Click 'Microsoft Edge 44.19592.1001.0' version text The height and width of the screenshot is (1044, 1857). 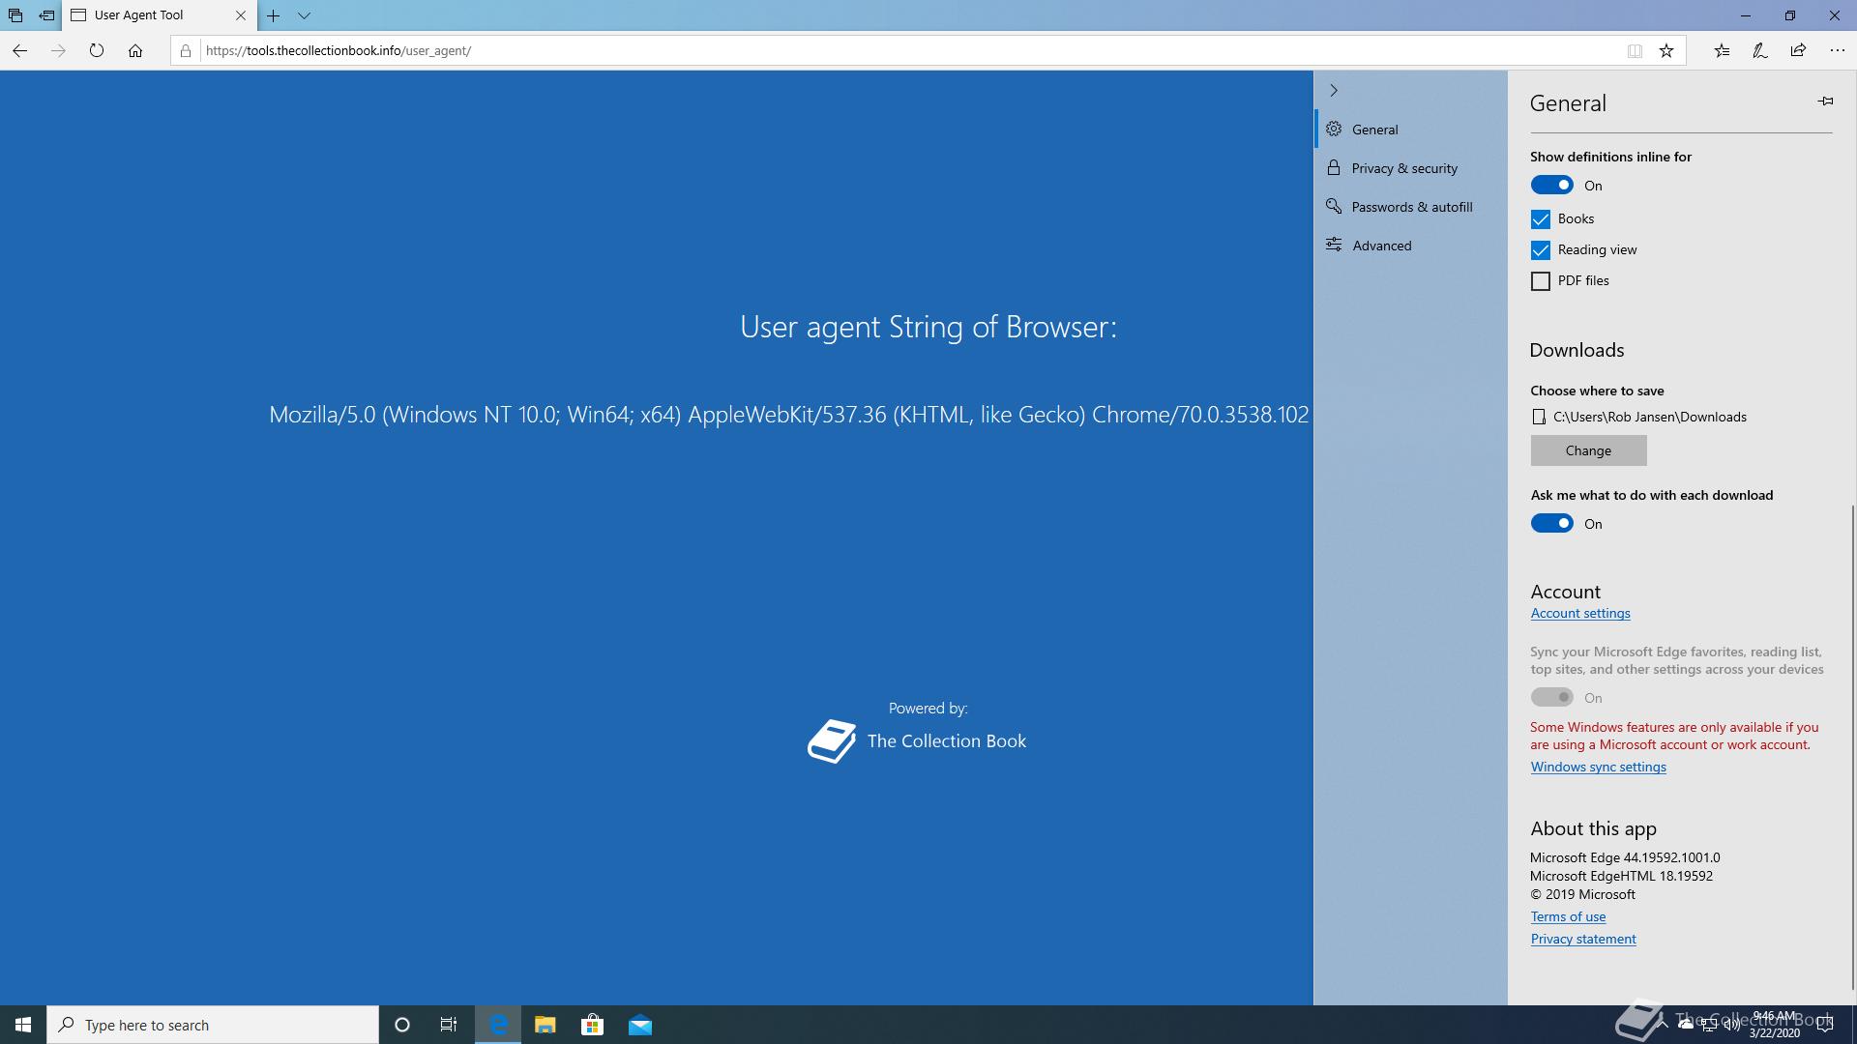pos(1625,857)
